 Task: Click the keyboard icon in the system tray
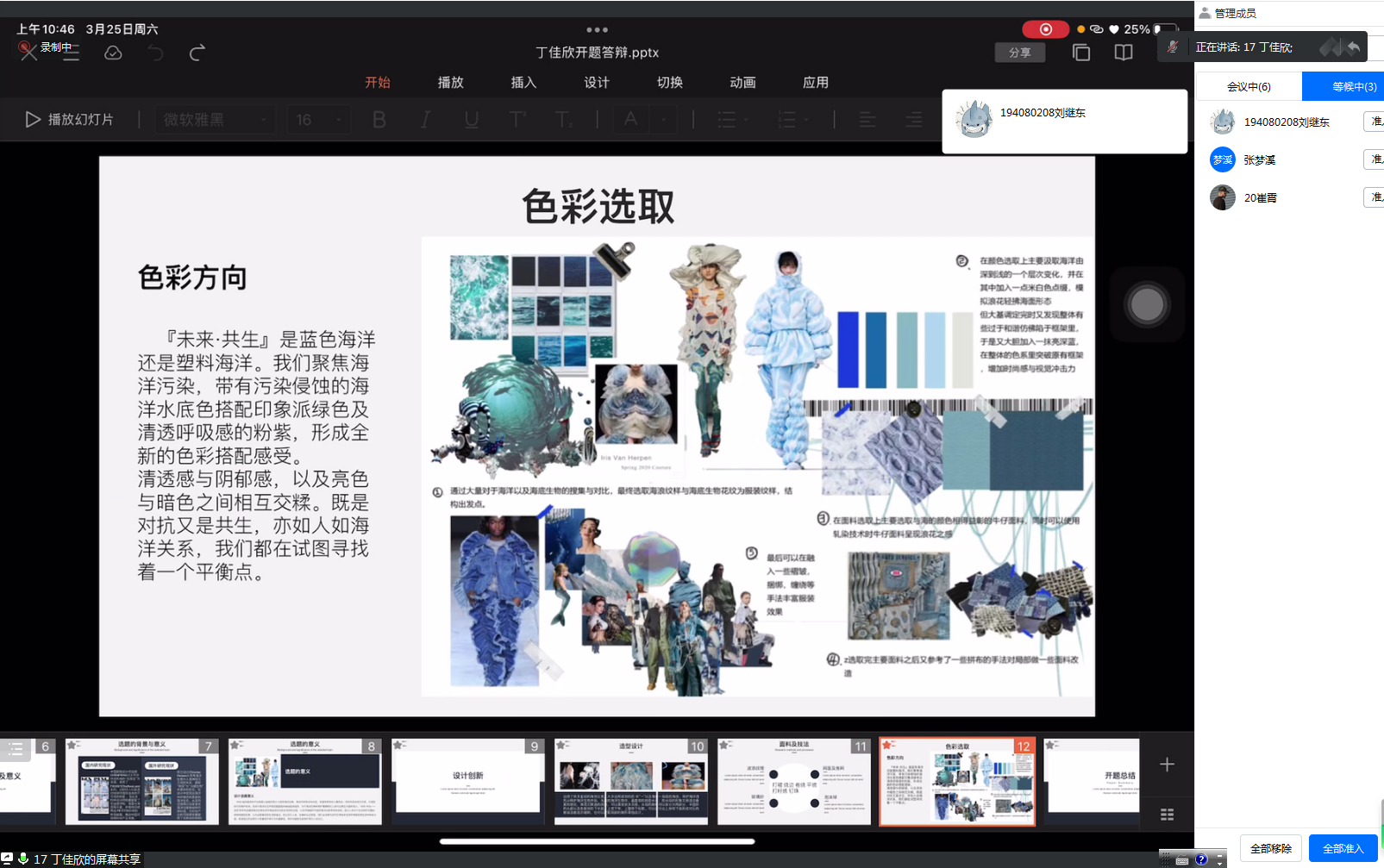(x=1182, y=860)
